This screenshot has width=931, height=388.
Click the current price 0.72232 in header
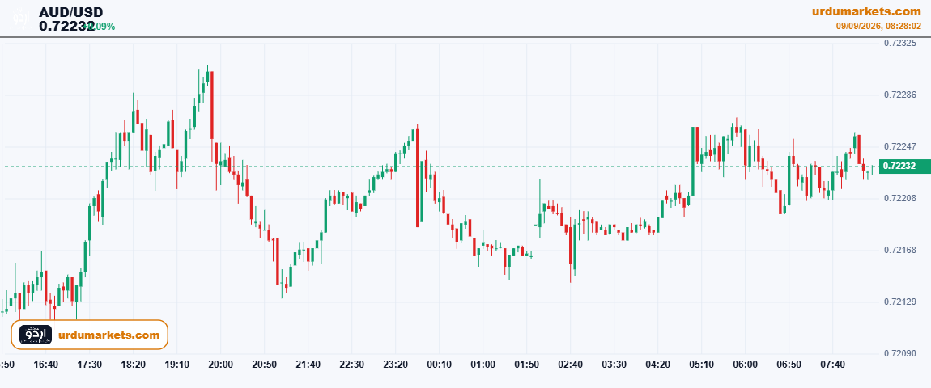[66, 26]
